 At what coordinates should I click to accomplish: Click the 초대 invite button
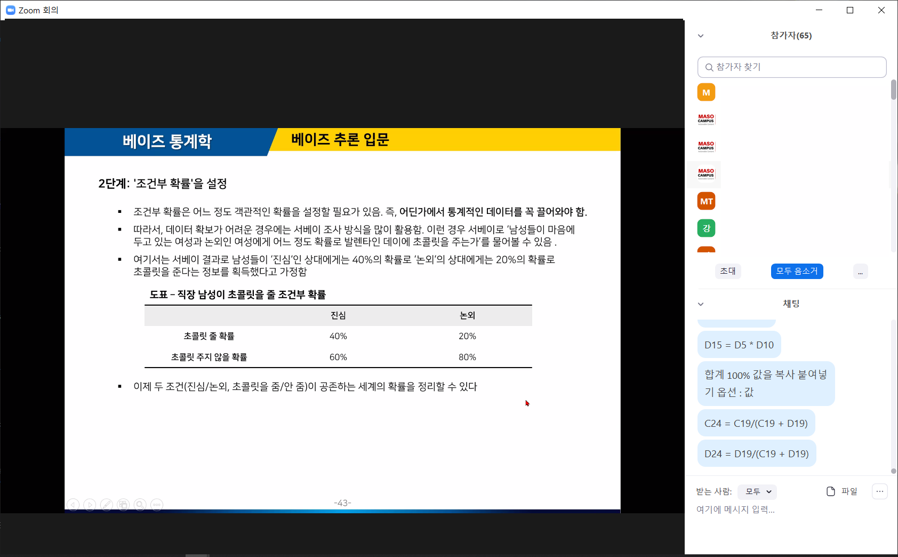728,271
